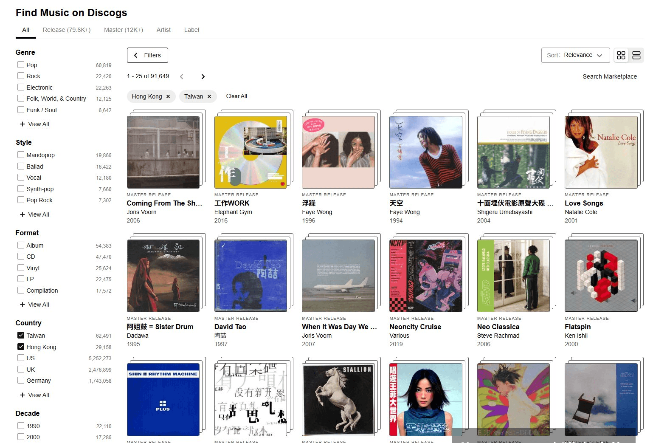Open the Stallion horse album cover
The height and width of the screenshot is (443, 653).
(x=338, y=399)
